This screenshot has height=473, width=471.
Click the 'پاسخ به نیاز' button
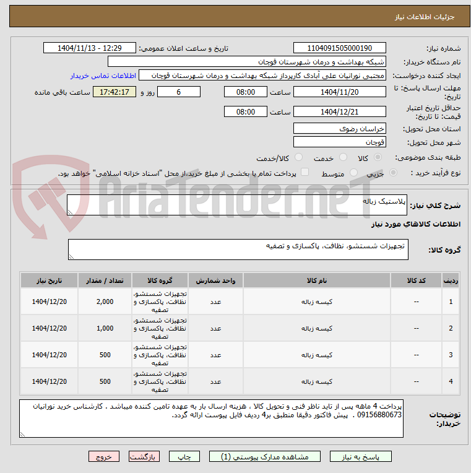[361, 456]
